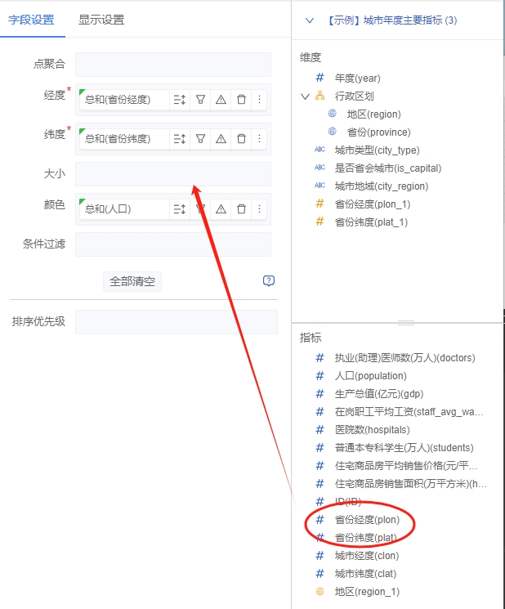Viewport: 505px width, 609px height.
Task: Select the 年度(year) dimension field
Action: (357, 78)
